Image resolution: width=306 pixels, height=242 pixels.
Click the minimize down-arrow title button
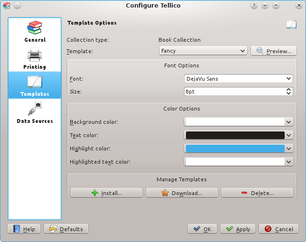265,6
